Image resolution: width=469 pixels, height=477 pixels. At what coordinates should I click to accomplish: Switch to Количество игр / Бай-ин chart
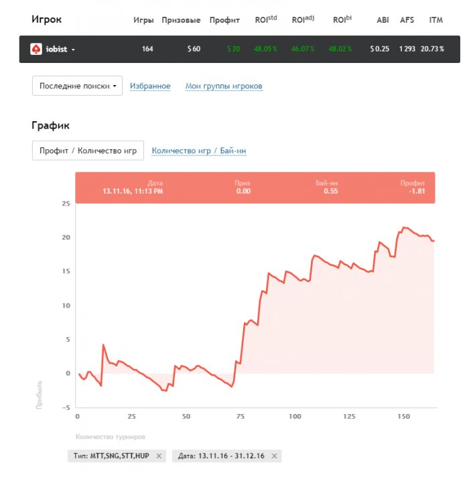point(199,151)
